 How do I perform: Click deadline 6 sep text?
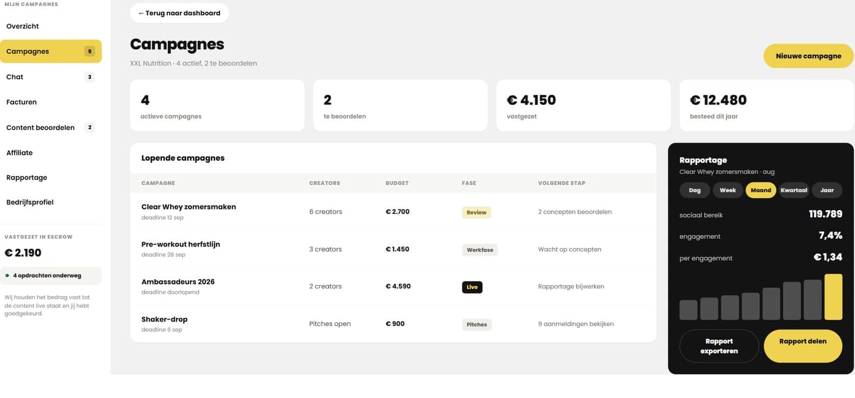click(x=161, y=330)
